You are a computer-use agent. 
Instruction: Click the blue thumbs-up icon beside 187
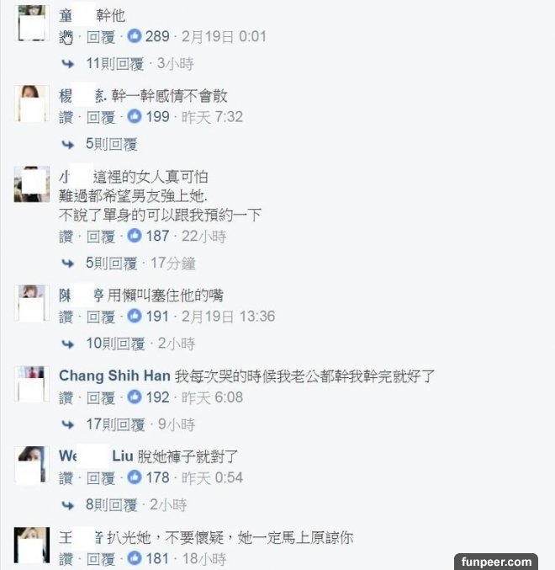point(134,237)
